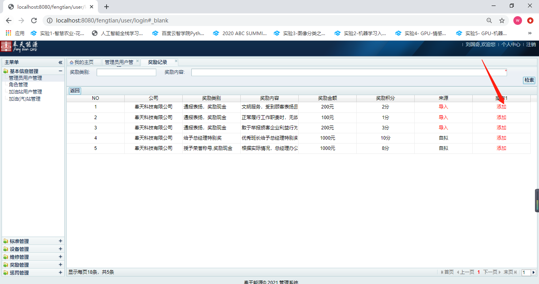
Task: Focus the 奖励类别 input field
Action: 126,72
